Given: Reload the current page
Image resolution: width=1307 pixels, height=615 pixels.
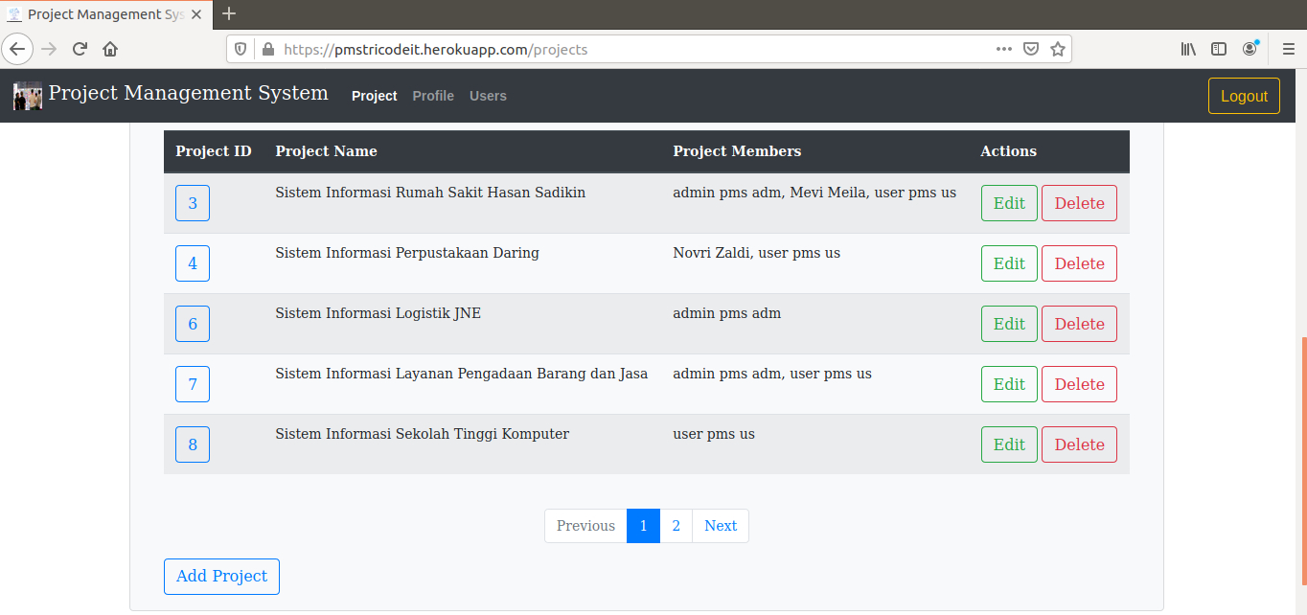Looking at the screenshot, I should (79, 49).
